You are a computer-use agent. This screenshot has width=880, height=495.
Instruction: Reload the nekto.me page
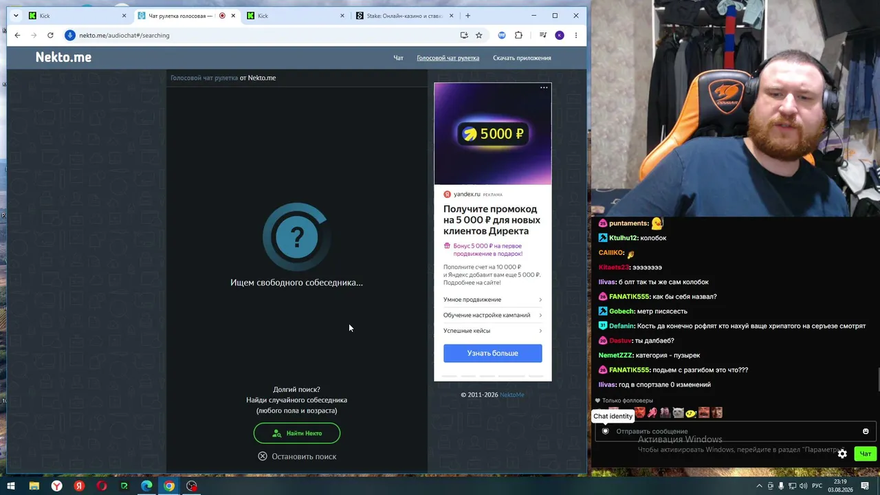50,35
